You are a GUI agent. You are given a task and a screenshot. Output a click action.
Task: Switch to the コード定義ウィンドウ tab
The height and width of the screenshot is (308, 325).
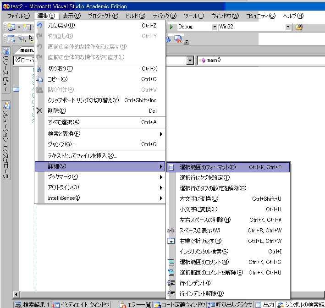coord(180,304)
